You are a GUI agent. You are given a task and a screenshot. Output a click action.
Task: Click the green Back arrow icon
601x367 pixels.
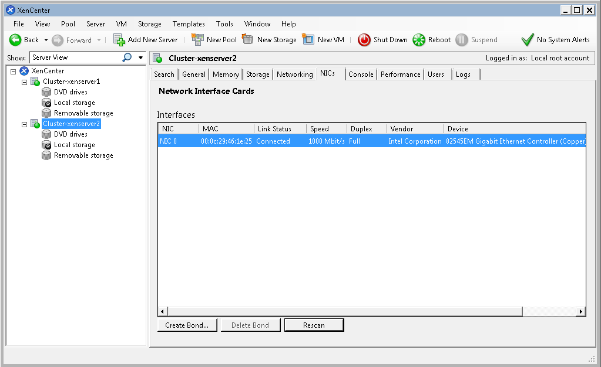tap(15, 40)
